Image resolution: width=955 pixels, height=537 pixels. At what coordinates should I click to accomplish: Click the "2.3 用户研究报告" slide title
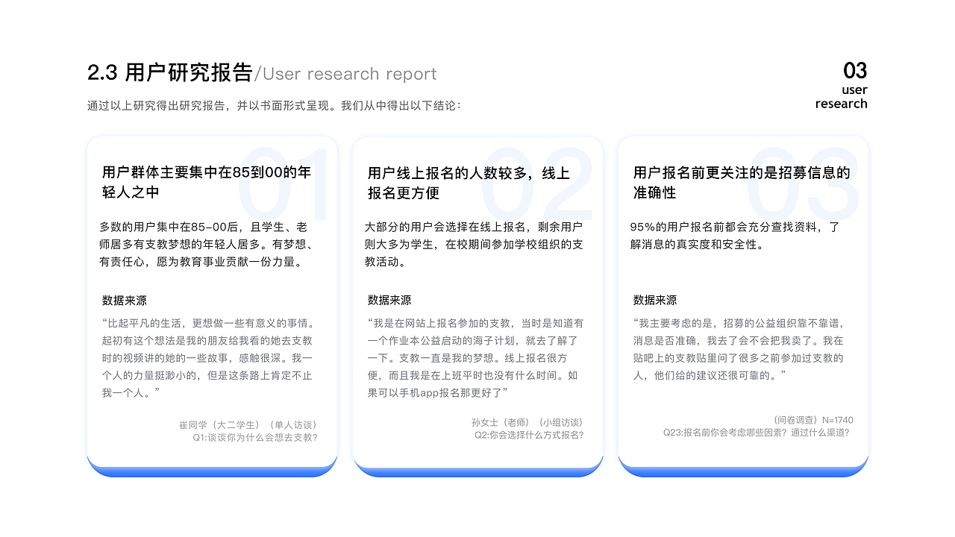[x=172, y=71]
